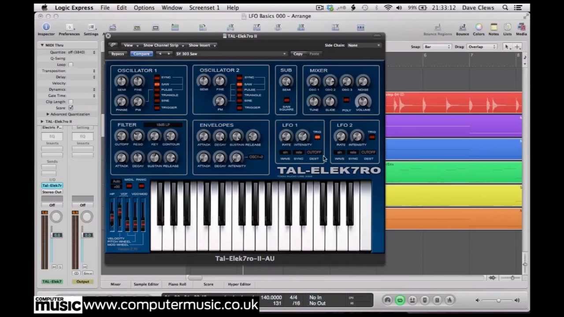
Task: Click the plugin Copy button
Action: [x=298, y=54]
